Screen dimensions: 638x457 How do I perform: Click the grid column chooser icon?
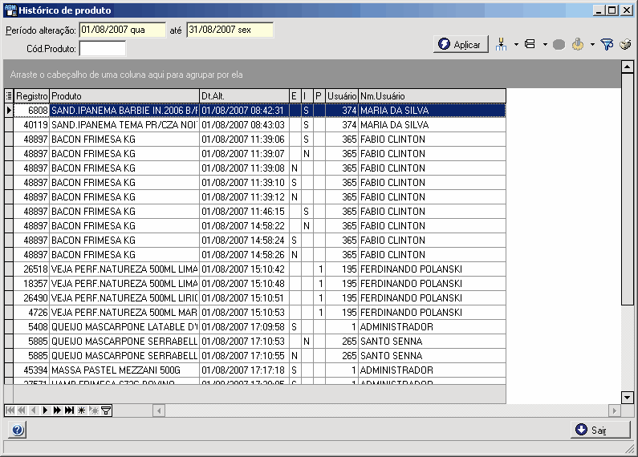click(x=9, y=96)
